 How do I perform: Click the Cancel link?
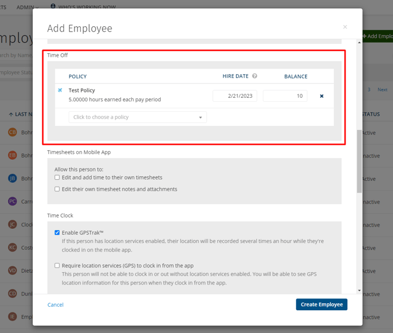point(55,305)
